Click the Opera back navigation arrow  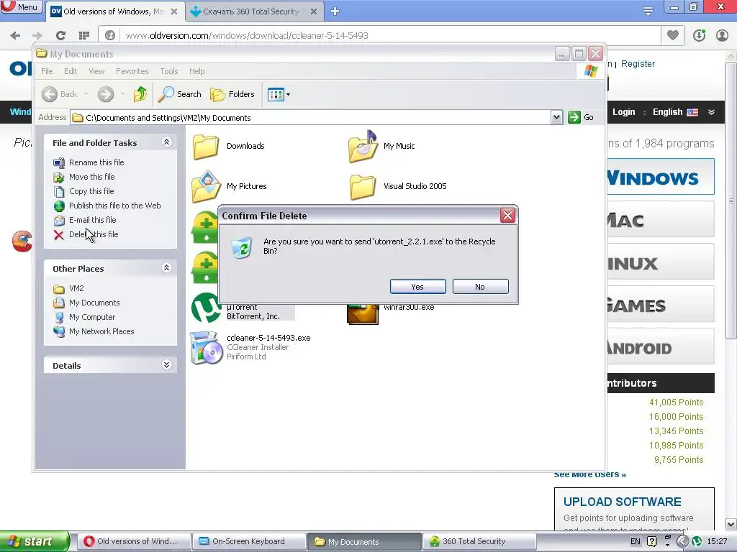pos(15,35)
